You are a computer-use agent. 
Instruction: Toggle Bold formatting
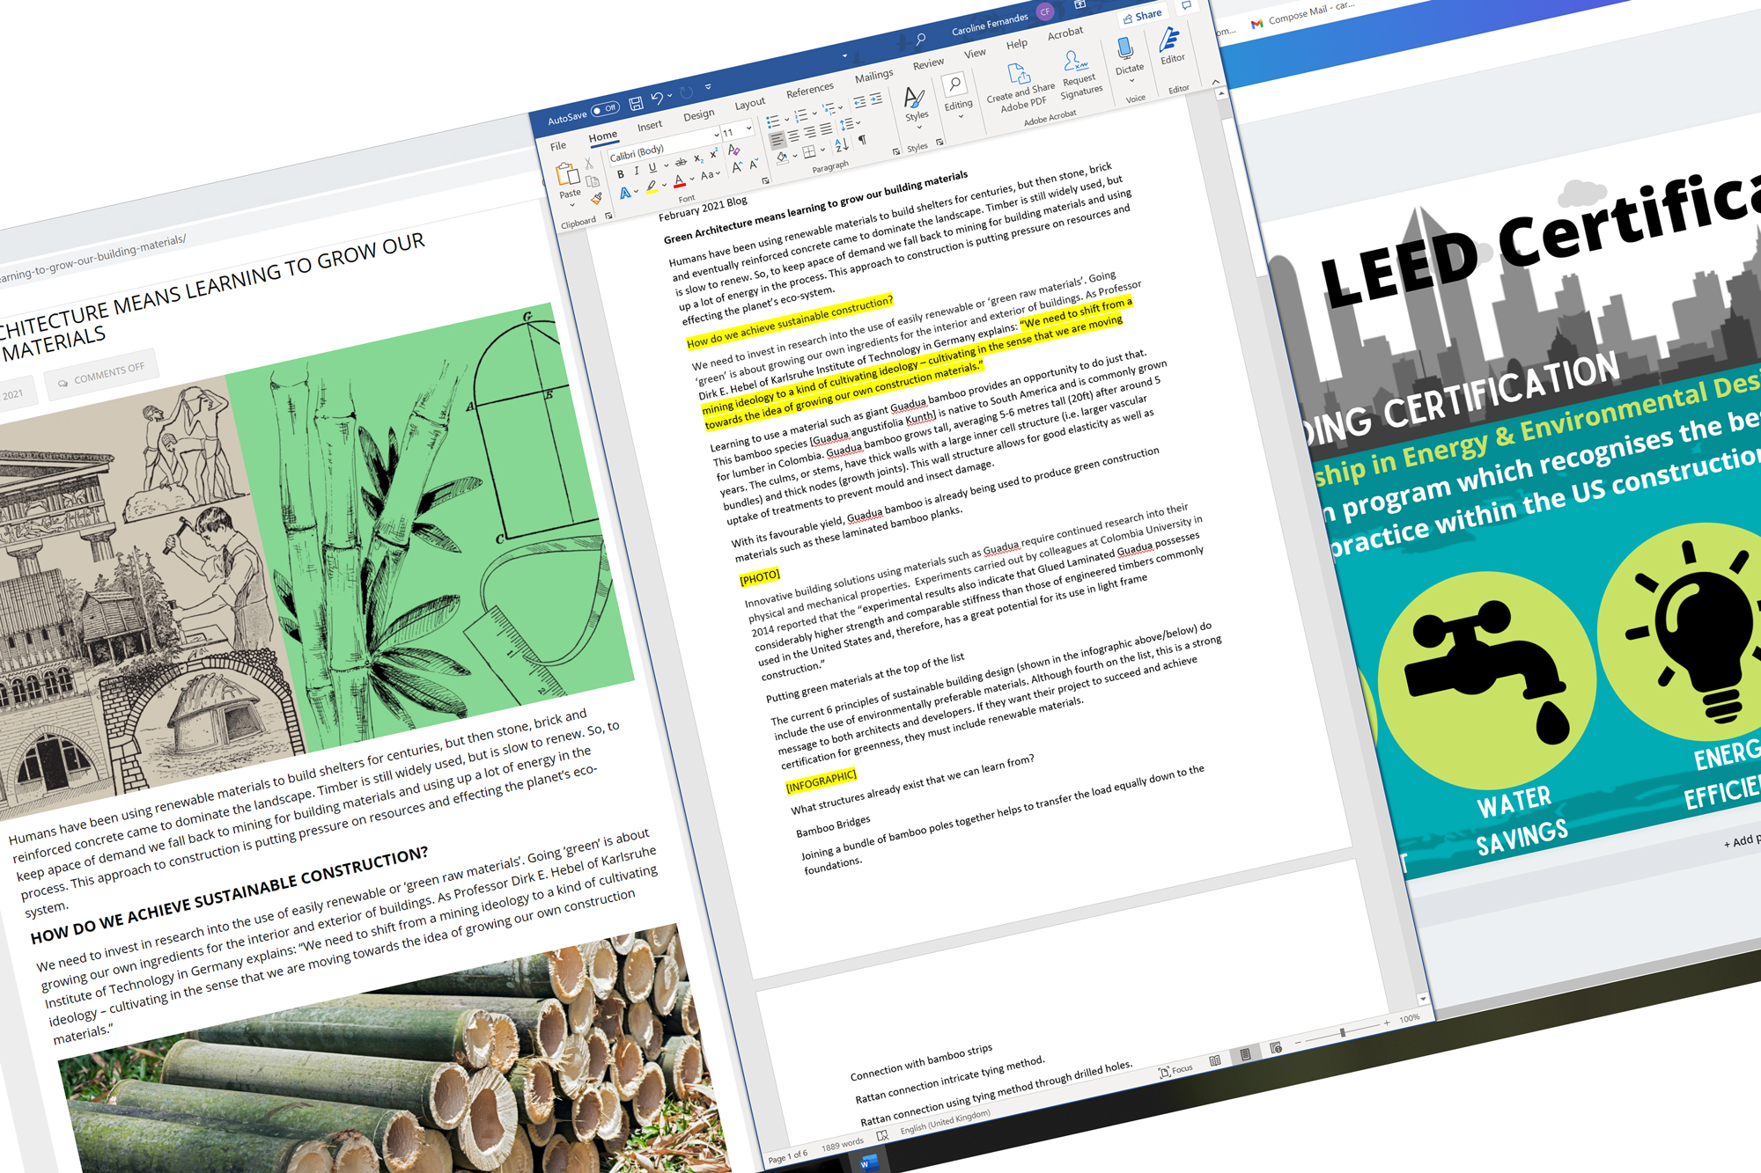coord(621,175)
